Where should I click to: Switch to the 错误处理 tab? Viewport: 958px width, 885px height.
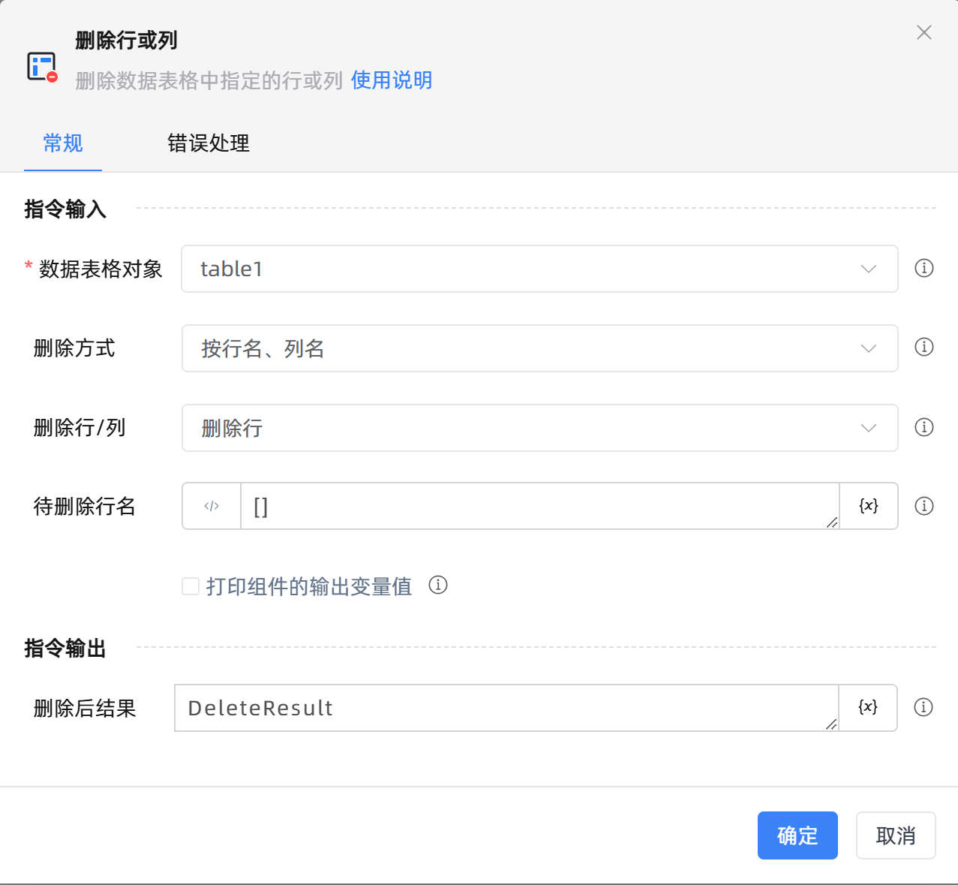[209, 143]
